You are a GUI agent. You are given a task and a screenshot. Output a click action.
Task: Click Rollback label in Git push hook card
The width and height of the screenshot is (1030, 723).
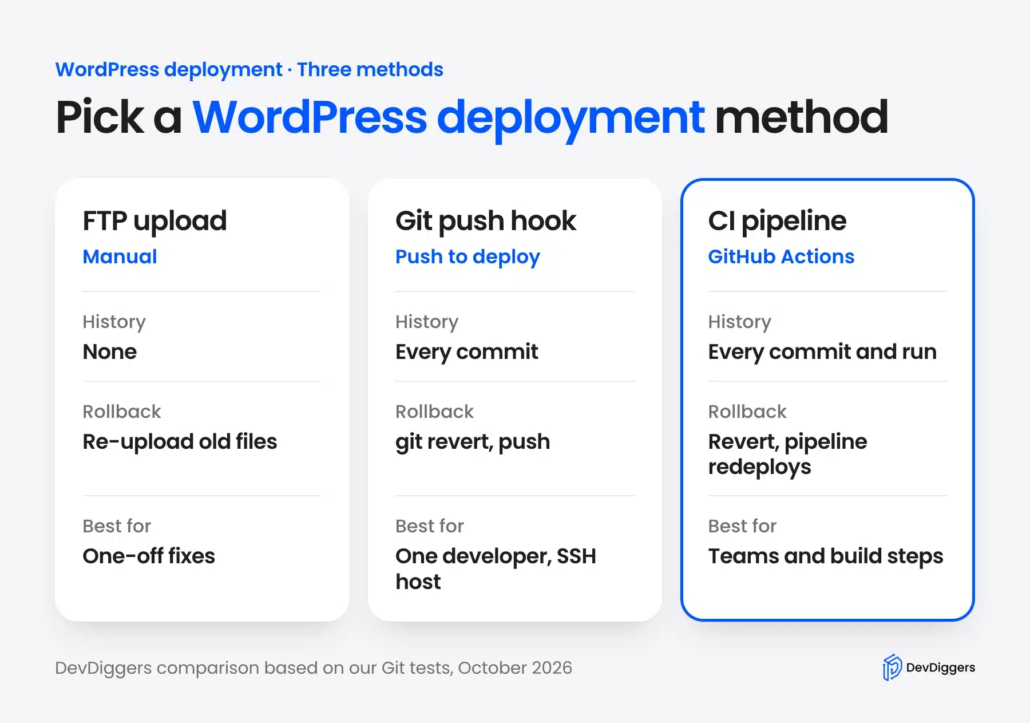pos(434,412)
